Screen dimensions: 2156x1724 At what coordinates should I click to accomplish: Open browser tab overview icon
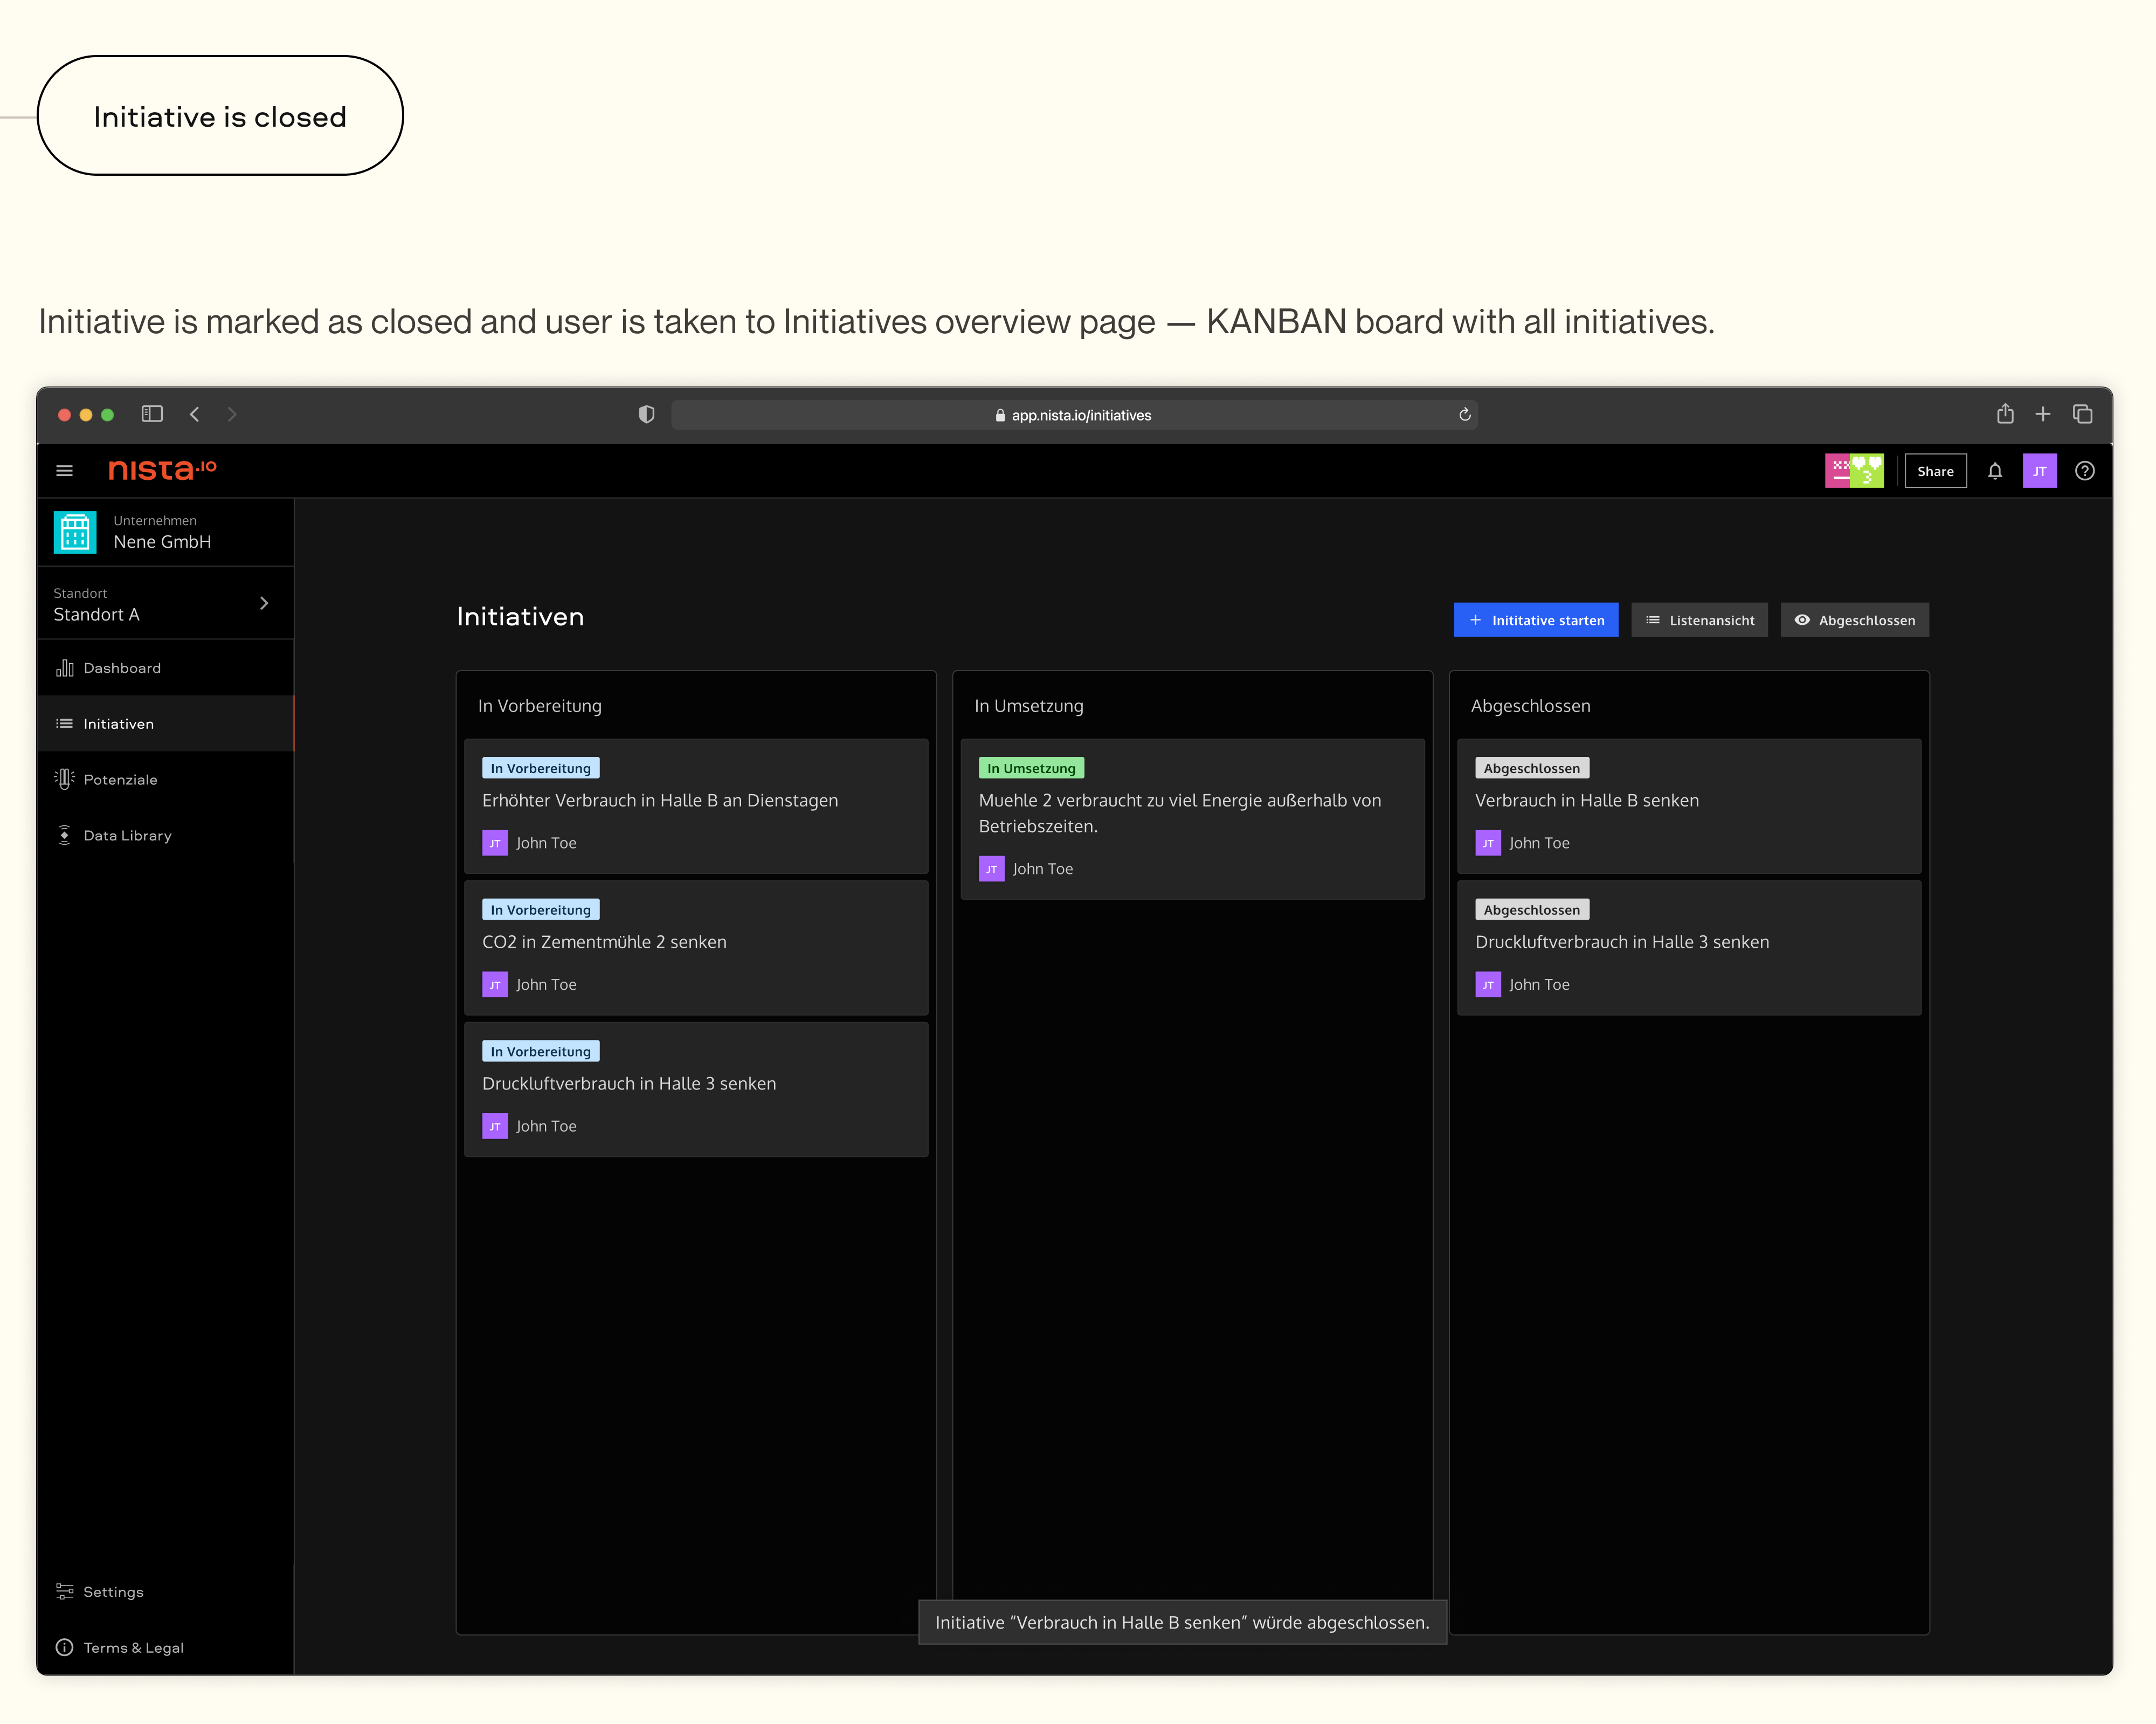(2083, 414)
